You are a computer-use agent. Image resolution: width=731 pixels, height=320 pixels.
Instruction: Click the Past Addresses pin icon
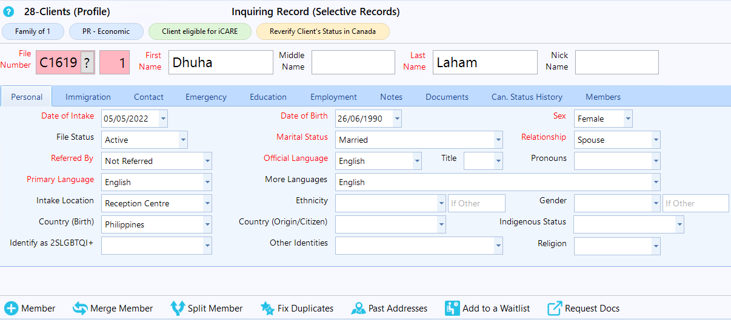point(358,309)
